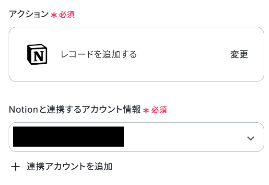Click the redacted account name in dropdown
Image resolution: width=269 pixels, height=185 pixels.
[x=69, y=137]
